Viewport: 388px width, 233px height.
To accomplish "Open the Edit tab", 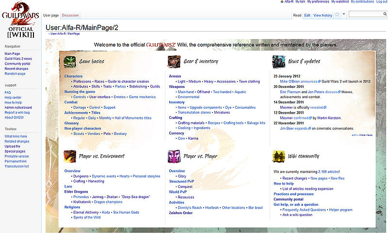I will 307,15.
